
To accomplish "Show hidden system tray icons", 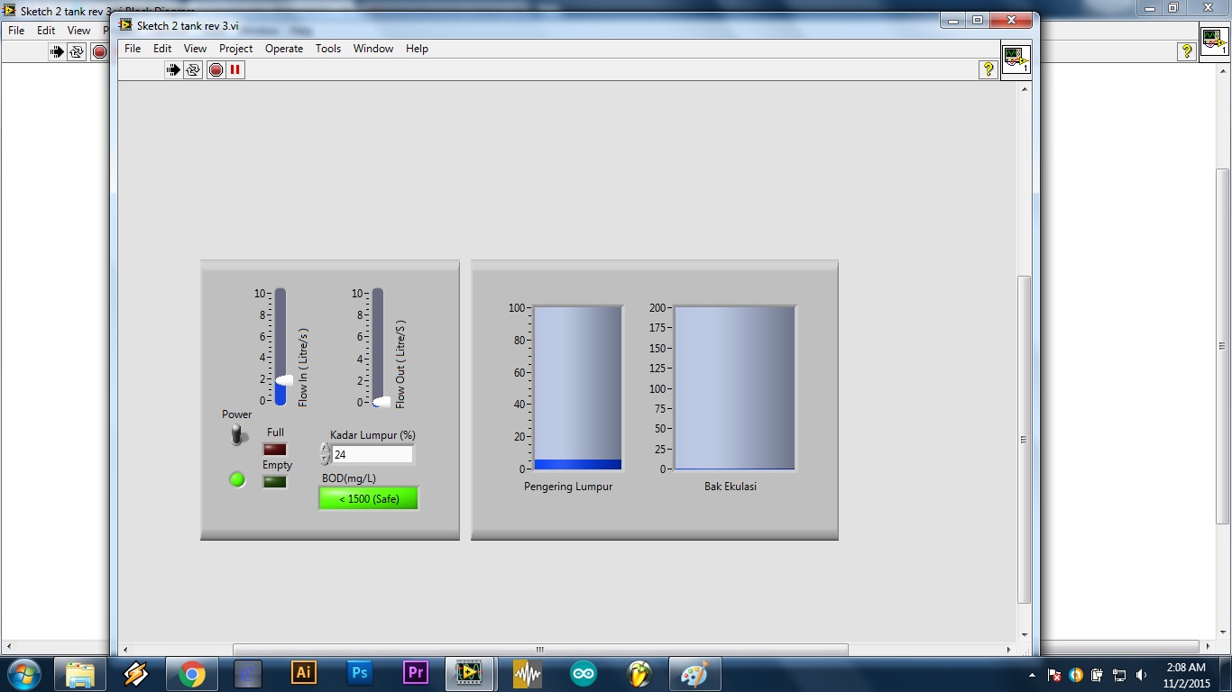I will click(1033, 675).
